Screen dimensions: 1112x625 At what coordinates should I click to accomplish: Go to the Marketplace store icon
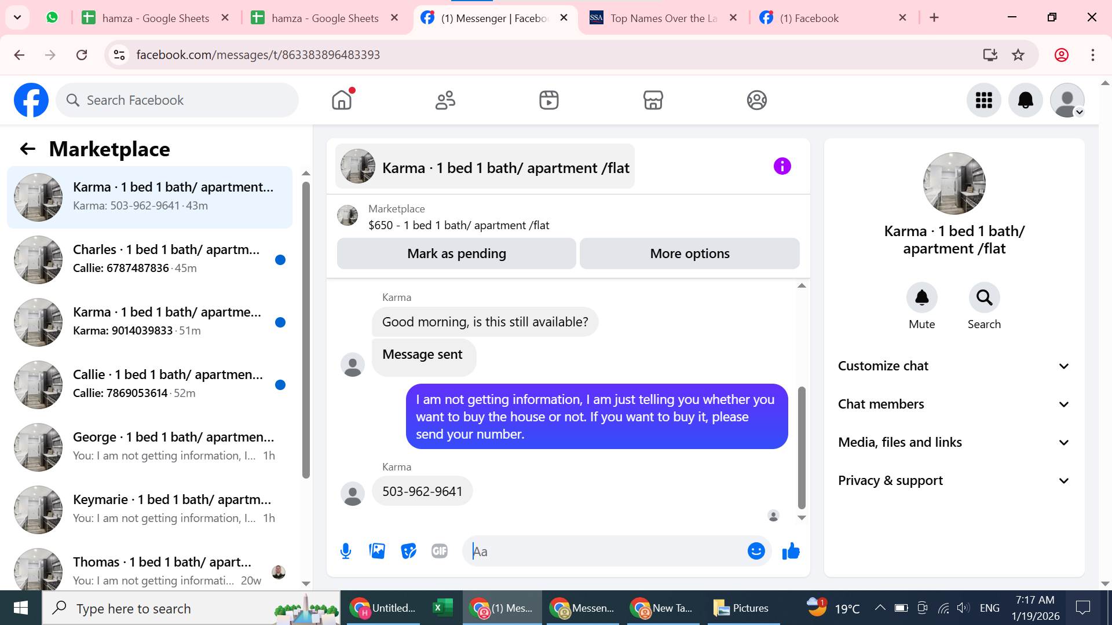point(653,100)
